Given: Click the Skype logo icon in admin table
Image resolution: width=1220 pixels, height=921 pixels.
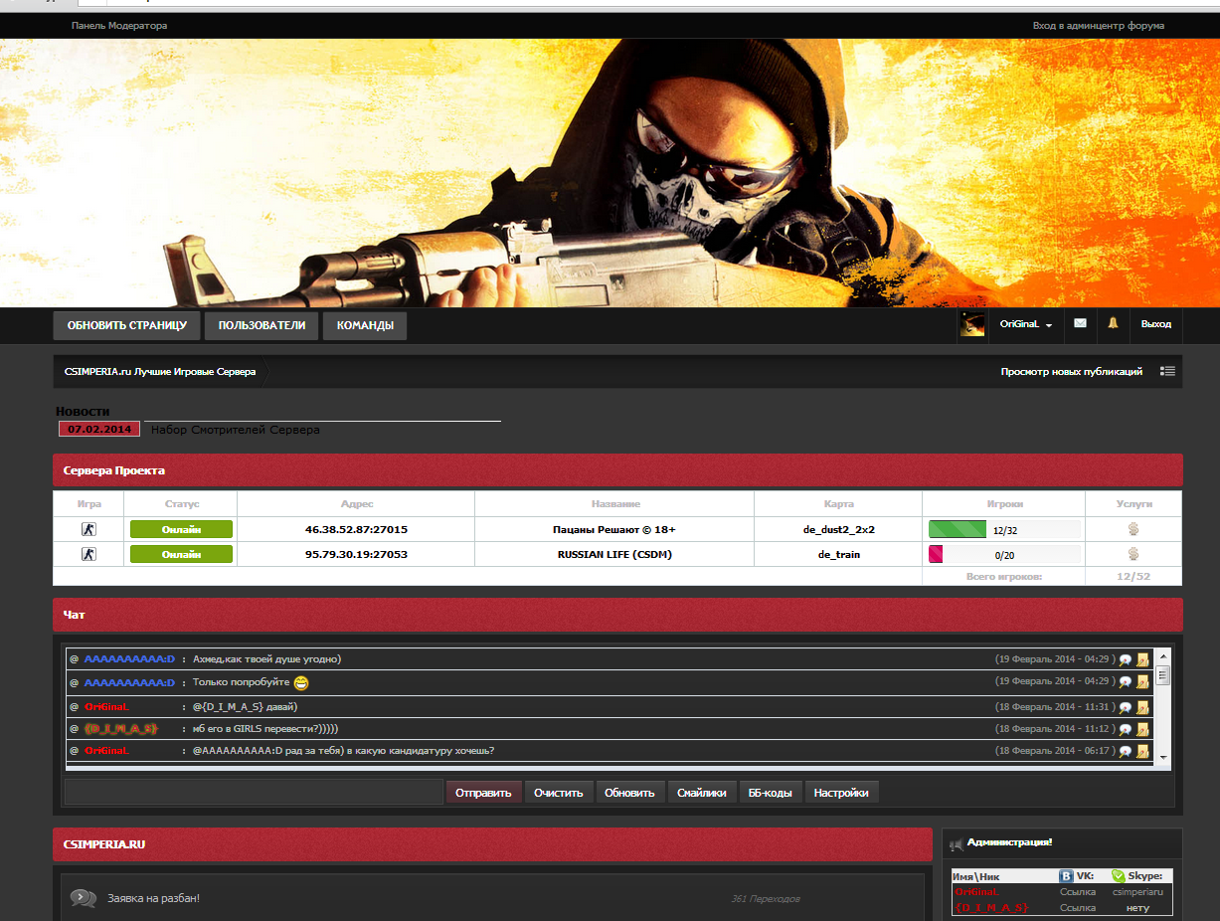Looking at the screenshot, I should point(1118,876).
